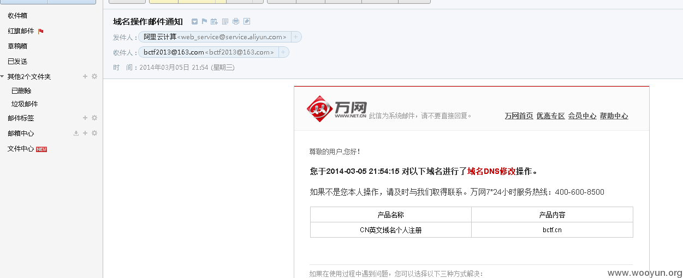Open the 邮箱中心 mailbox center
Image resolution: width=683 pixels, height=278 pixels.
21,134
